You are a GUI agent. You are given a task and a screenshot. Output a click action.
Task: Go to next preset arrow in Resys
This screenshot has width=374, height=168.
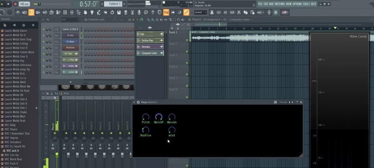(293, 102)
